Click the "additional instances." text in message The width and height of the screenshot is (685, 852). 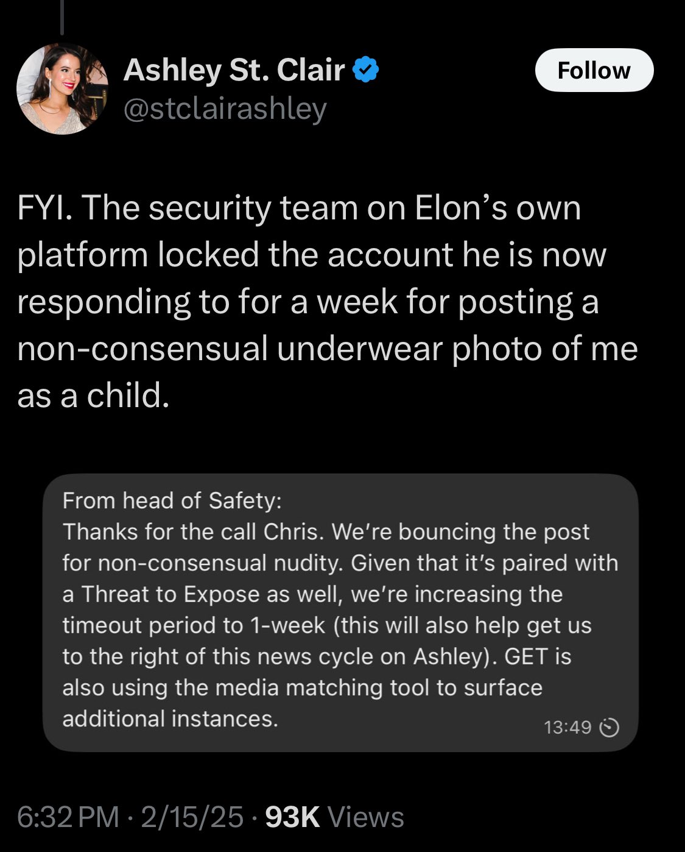[x=170, y=719]
